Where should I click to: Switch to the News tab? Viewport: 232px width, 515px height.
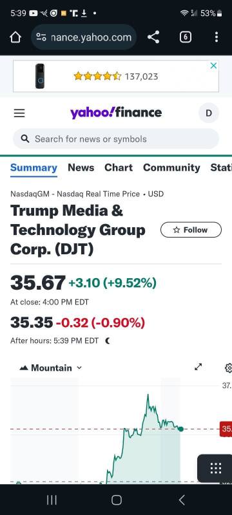[81, 167]
